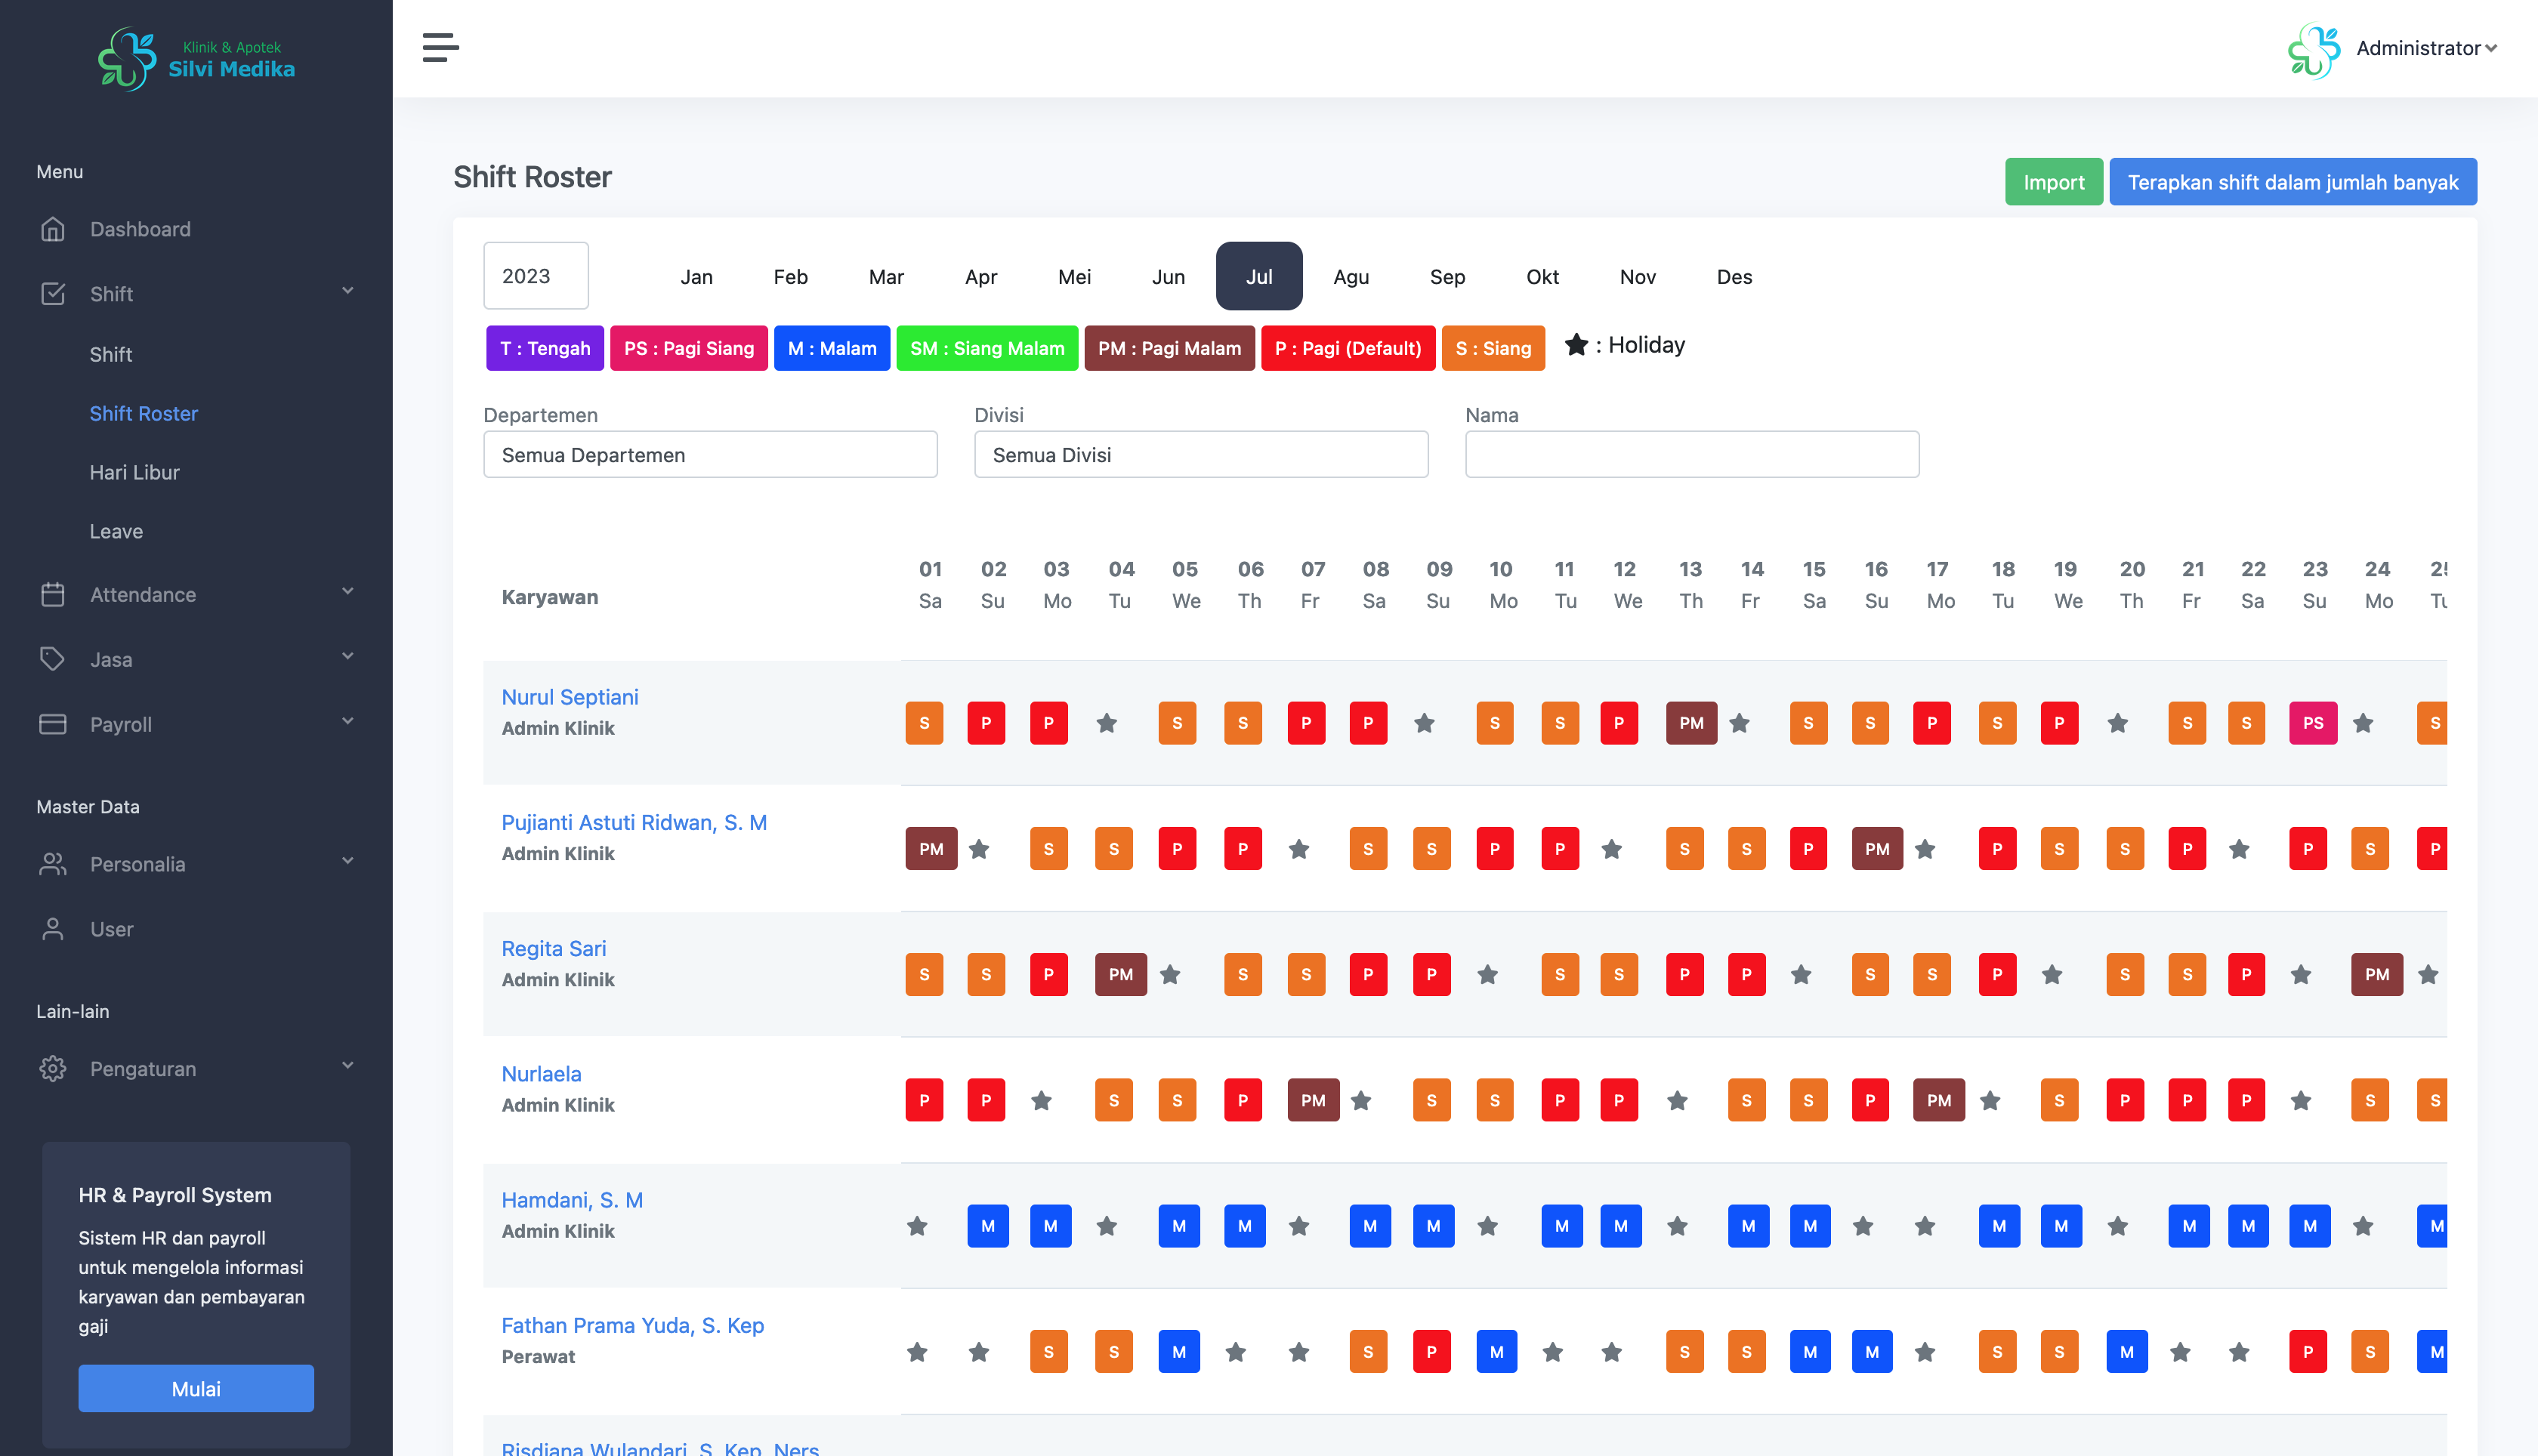This screenshot has height=1456, width=2538.
Task: Click the Shift Roster sidebar item
Action: click(x=144, y=413)
